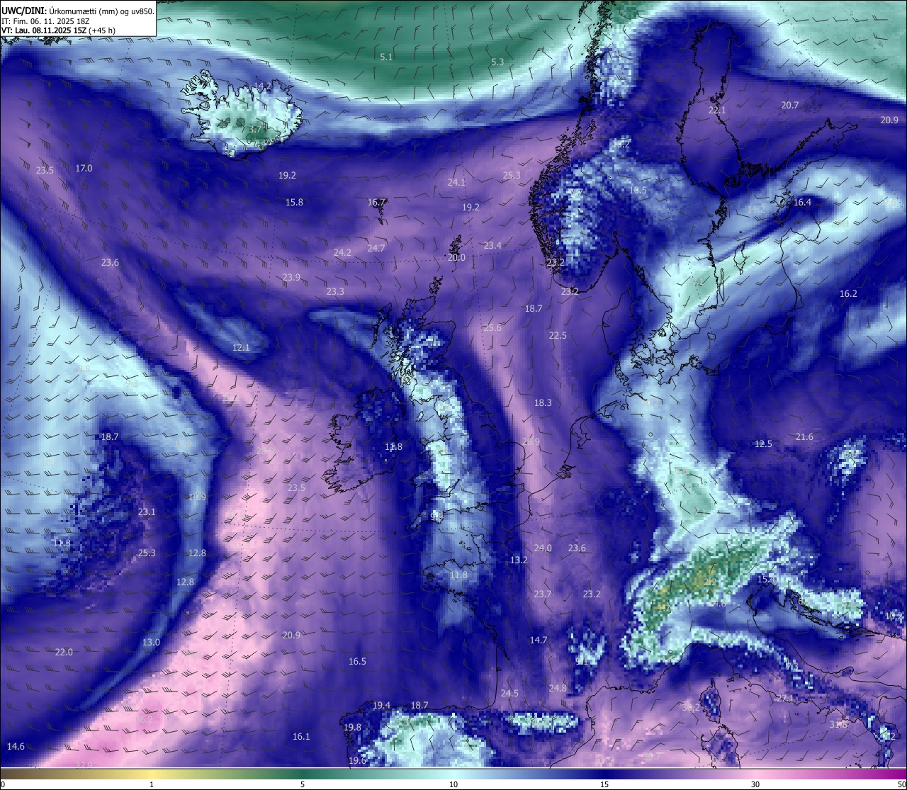Image resolution: width=907 pixels, height=790 pixels.
Task: Click the 16.4 value label
Action: coord(802,203)
